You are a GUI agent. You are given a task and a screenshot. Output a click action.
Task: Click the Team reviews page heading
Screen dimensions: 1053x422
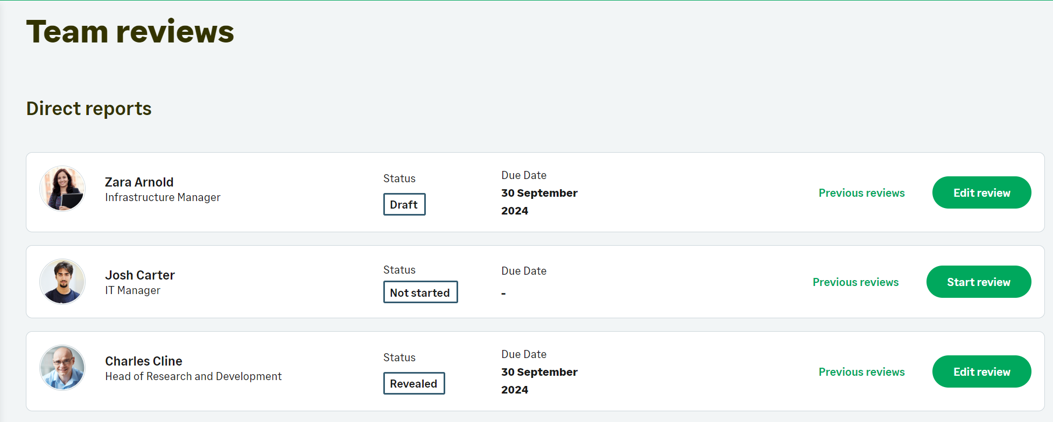point(130,32)
